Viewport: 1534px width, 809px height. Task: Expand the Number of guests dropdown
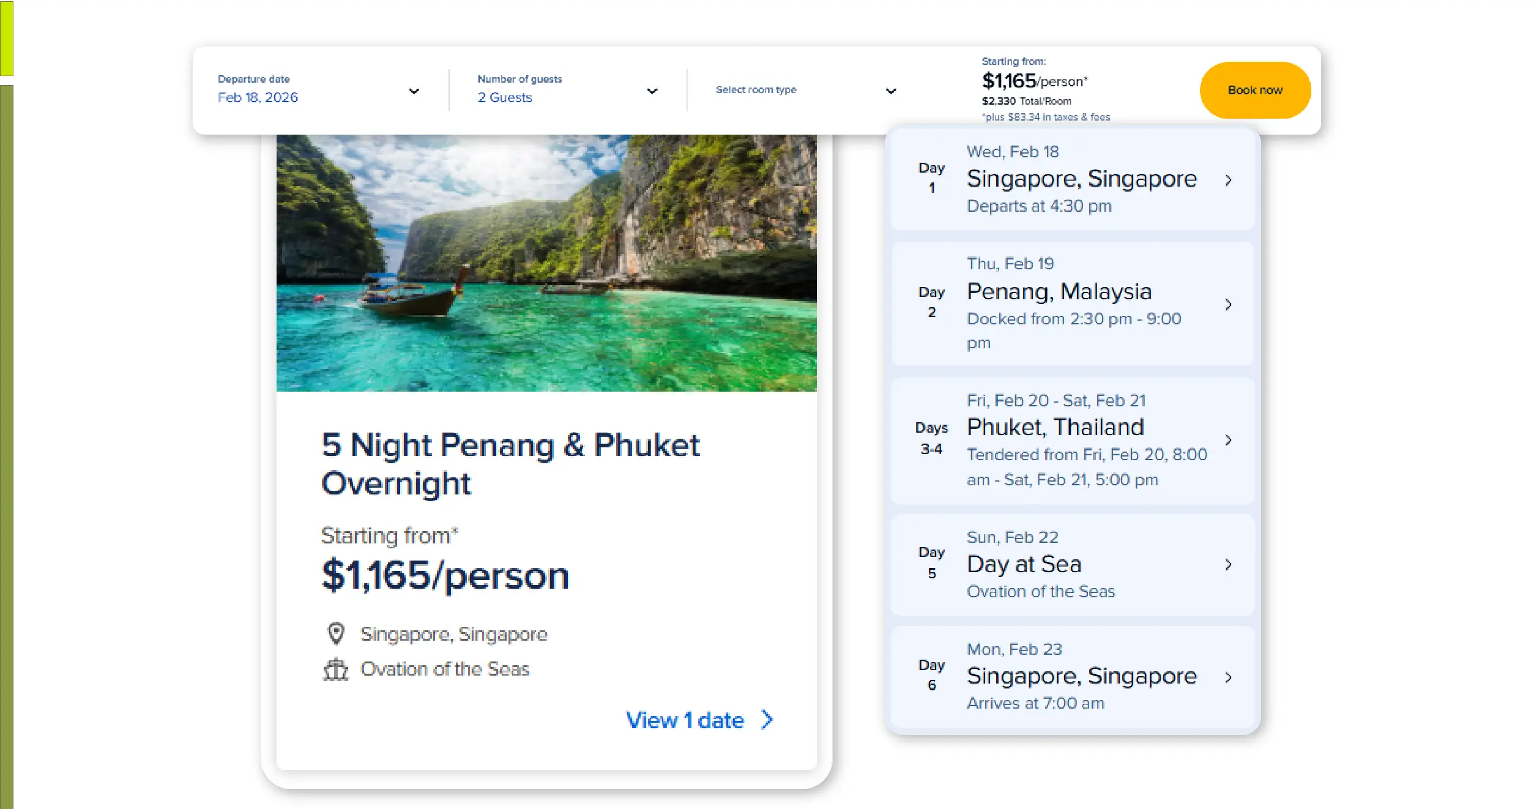(x=652, y=91)
